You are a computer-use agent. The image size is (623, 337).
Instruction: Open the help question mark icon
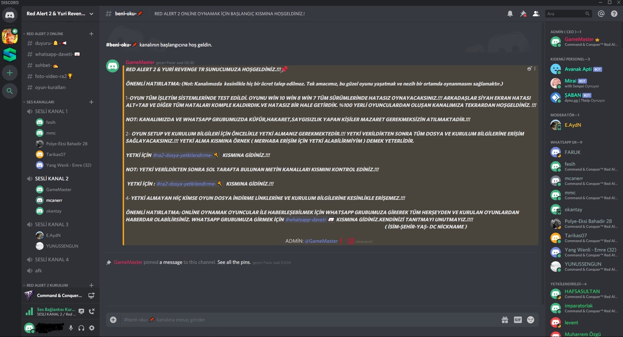pos(614,14)
